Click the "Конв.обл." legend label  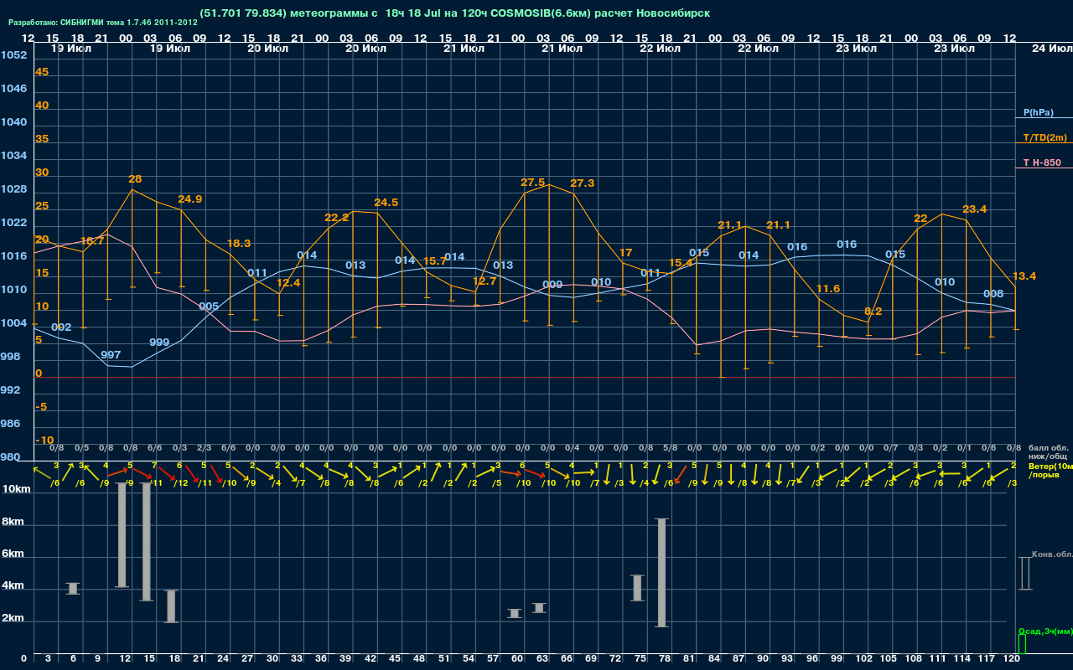pyautogui.click(x=1052, y=554)
